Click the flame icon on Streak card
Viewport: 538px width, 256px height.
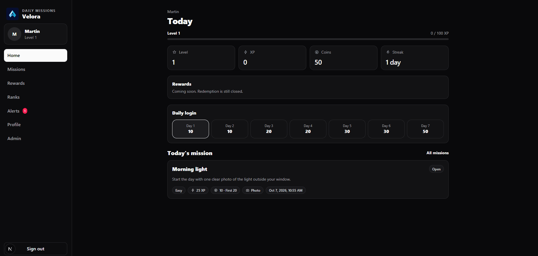[388, 52]
